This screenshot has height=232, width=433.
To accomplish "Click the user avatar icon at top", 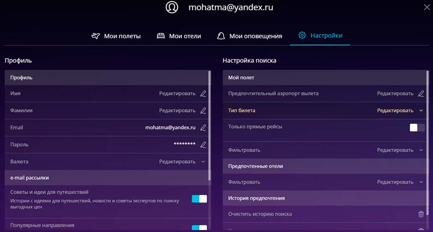I will coord(172,8).
